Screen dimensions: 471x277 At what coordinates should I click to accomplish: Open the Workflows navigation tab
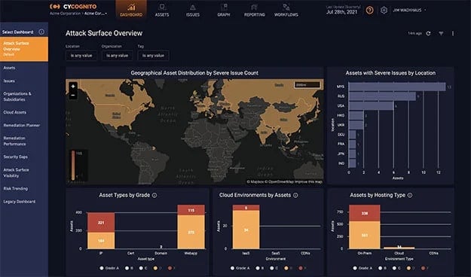coord(286,11)
